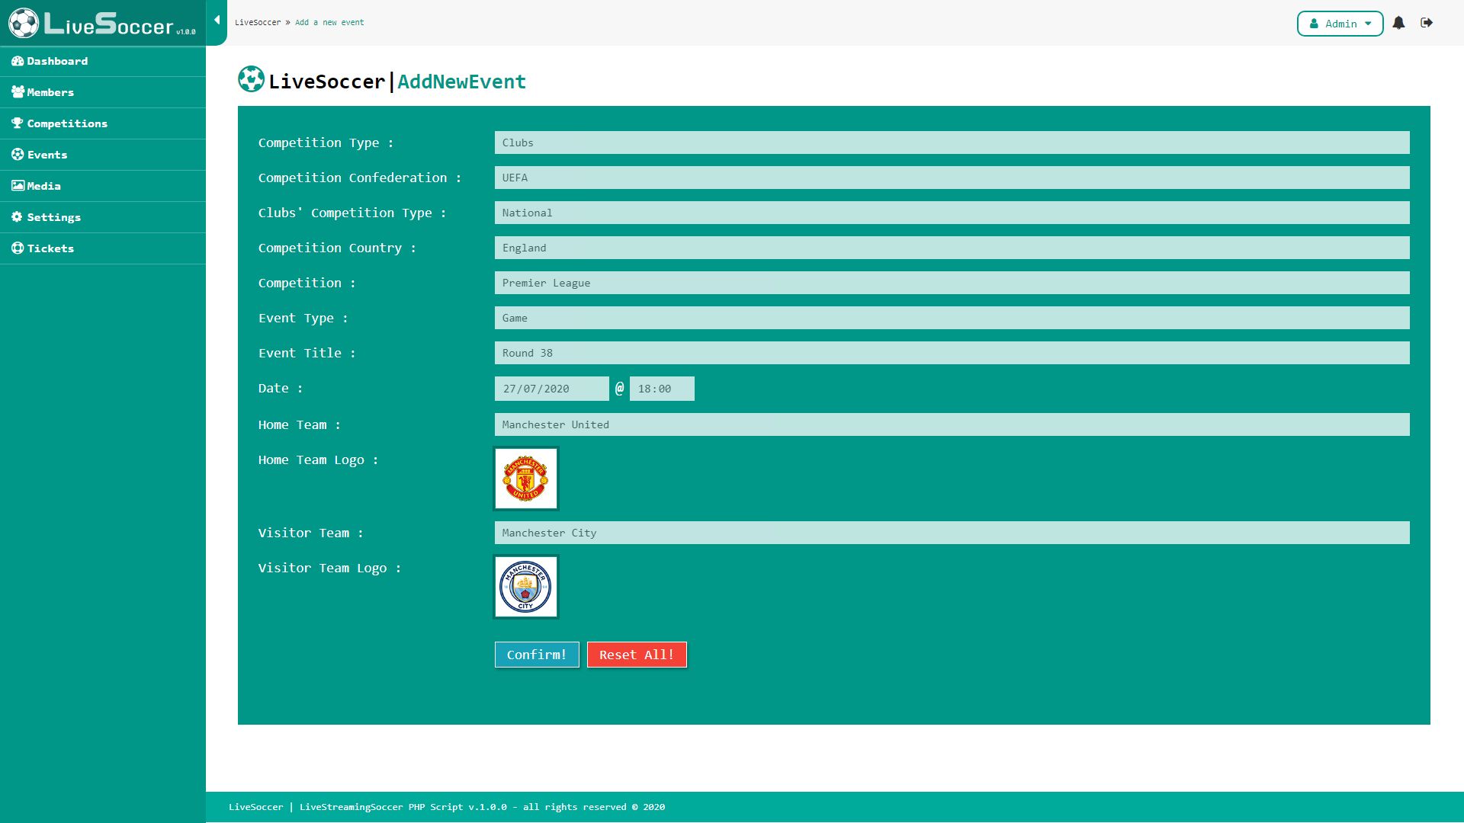1464x823 pixels.
Task: Click the 'Add a new event' breadcrumb link
Action: point(329,22)
